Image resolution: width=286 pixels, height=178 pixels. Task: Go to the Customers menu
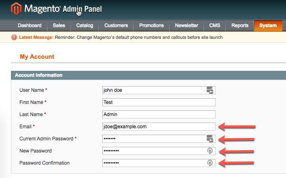116,25
